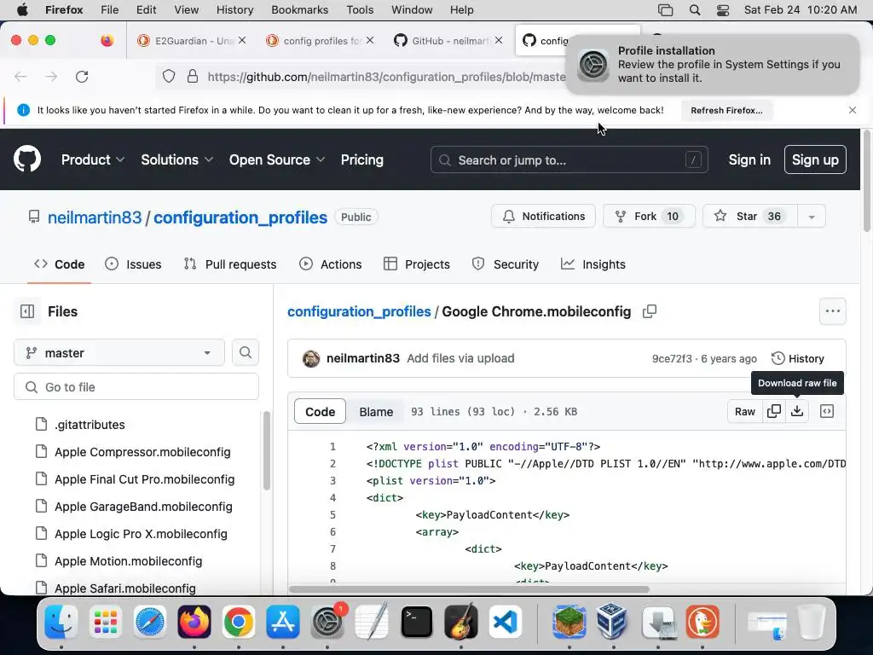This screenshot has width=873, height=655.
Task: Click the Sign up button
Action: pyautogui.click(x=815, y=159)
